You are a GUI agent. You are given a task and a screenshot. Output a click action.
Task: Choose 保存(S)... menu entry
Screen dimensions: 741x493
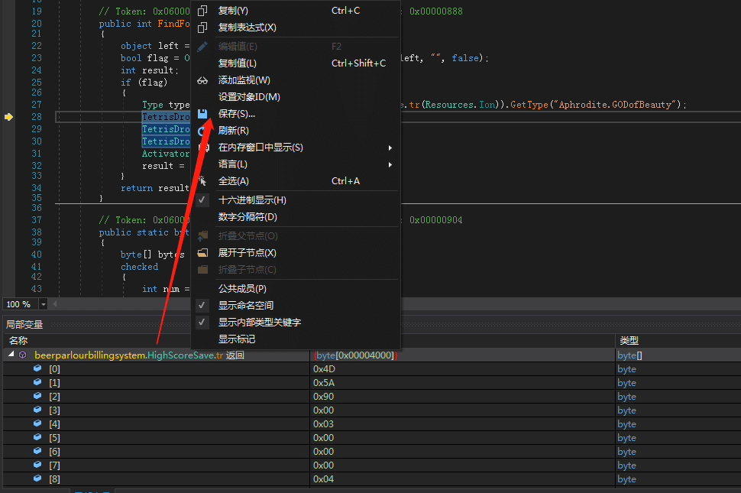click(x=296, y=114)
